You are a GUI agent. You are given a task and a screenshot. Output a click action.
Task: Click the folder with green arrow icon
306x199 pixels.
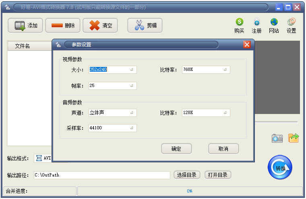pos(294,138)
